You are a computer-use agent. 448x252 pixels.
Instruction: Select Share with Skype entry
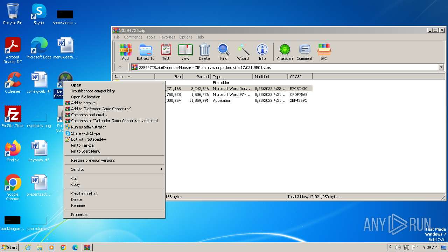pos(114,133)
